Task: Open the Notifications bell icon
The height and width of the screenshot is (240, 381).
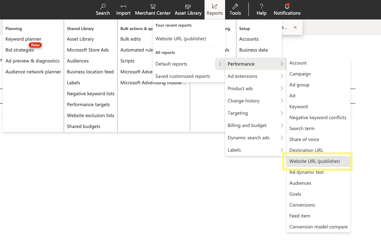Action: coord(287,6)
